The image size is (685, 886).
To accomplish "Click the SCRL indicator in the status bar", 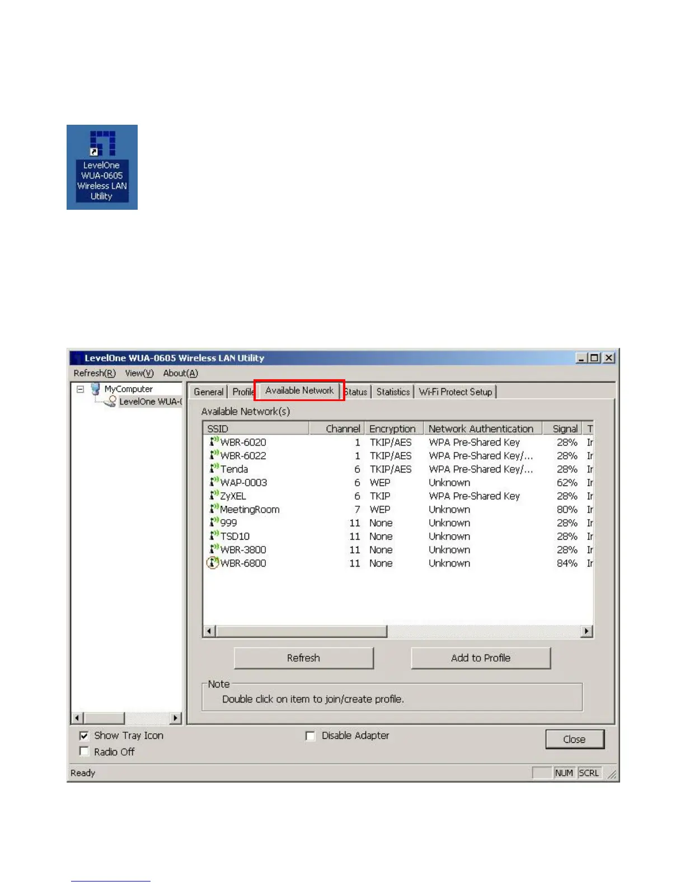I will click(x=589, y=772).
